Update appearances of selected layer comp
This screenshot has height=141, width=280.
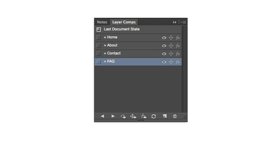pos(143,116)
